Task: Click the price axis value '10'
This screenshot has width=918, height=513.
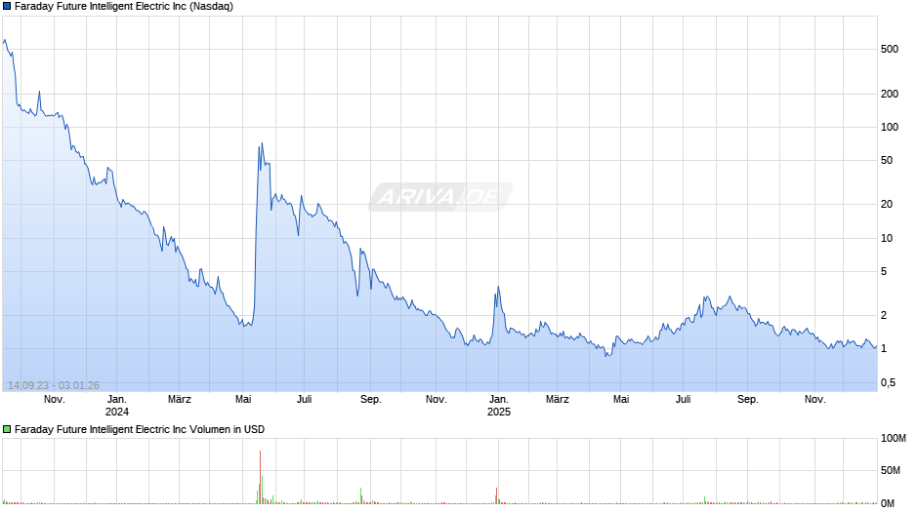Action: (887, 238)
